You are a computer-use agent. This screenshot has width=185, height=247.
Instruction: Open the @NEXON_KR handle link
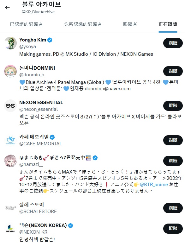[x=33, y=232]
